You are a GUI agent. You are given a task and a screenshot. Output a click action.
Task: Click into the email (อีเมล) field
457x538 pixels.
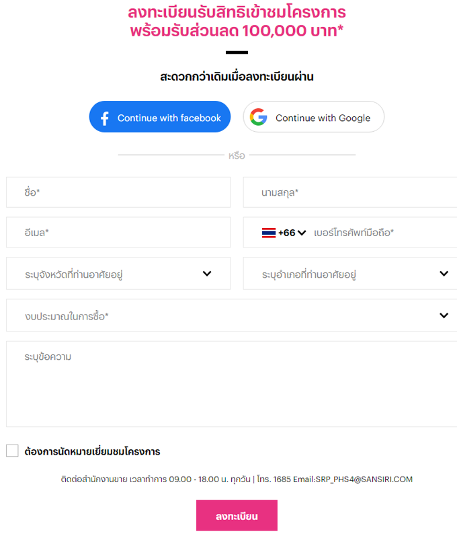[118, 233]
